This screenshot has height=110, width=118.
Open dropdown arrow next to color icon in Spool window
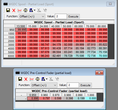[x=34, y=10]
